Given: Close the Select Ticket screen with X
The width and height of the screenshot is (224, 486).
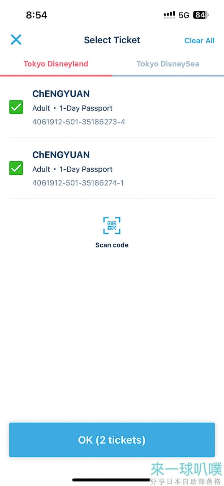Looking at the screenshot, I should [16, 40].
